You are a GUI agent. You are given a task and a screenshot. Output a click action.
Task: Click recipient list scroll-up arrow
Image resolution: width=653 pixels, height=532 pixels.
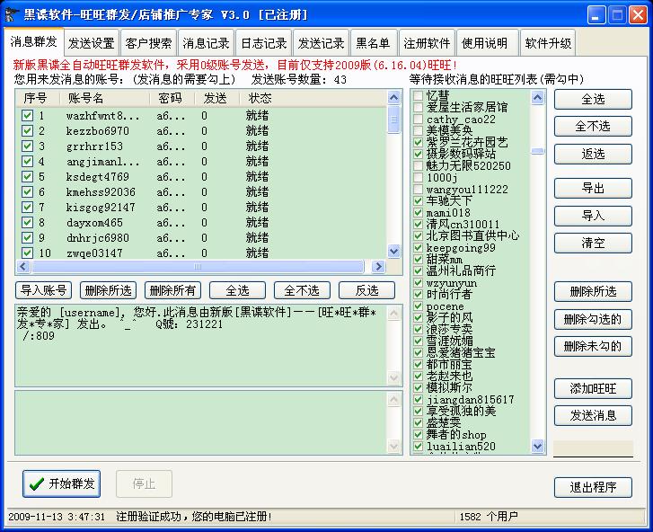pos(538,98)
